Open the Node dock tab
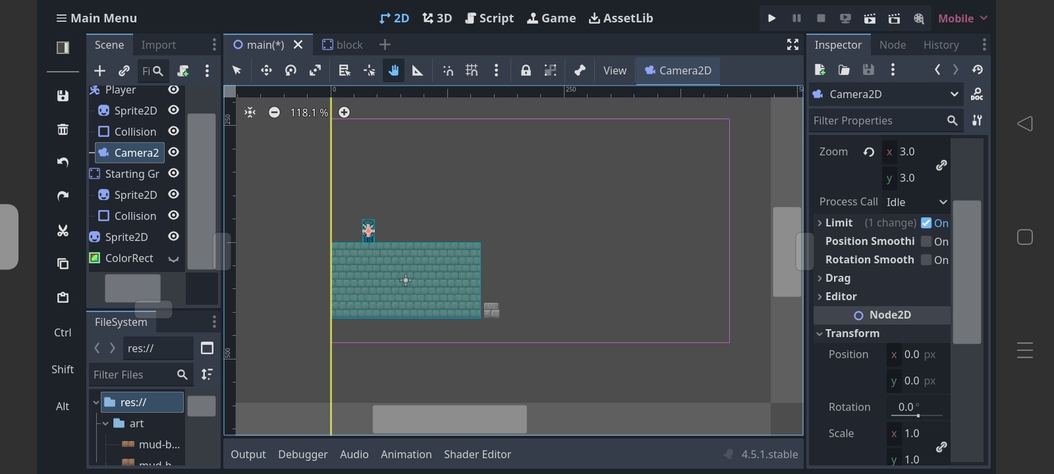This screenshot has width=1054, height=474. pyautogui.click(x=893, y=45)
